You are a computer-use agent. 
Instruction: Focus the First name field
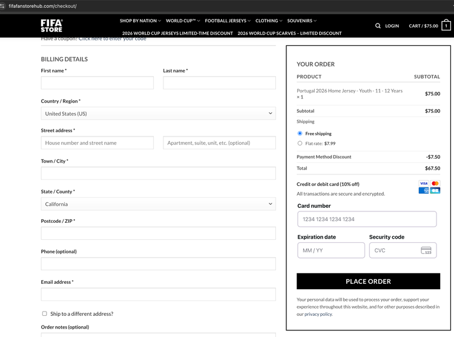coord(97,83)
